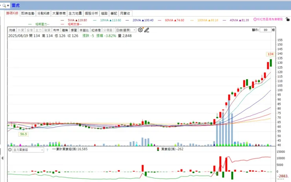Click the pink 粉紅色區塊 notice text
The image size is (291, 182).
(x=270, y=19)
